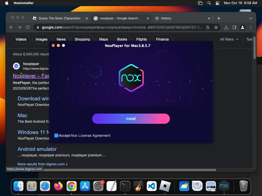Close the noxplayer Google Search tab
This screenshot has height=196, width=262.
point(148,18)
